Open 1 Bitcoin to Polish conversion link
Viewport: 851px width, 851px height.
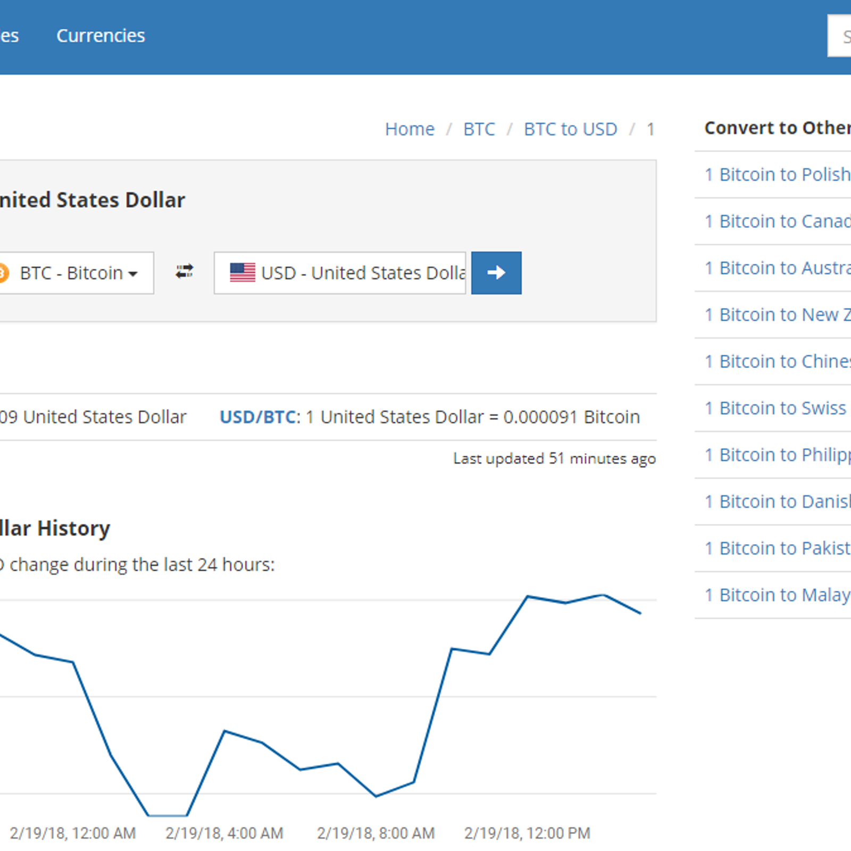(x=777, y=174)
